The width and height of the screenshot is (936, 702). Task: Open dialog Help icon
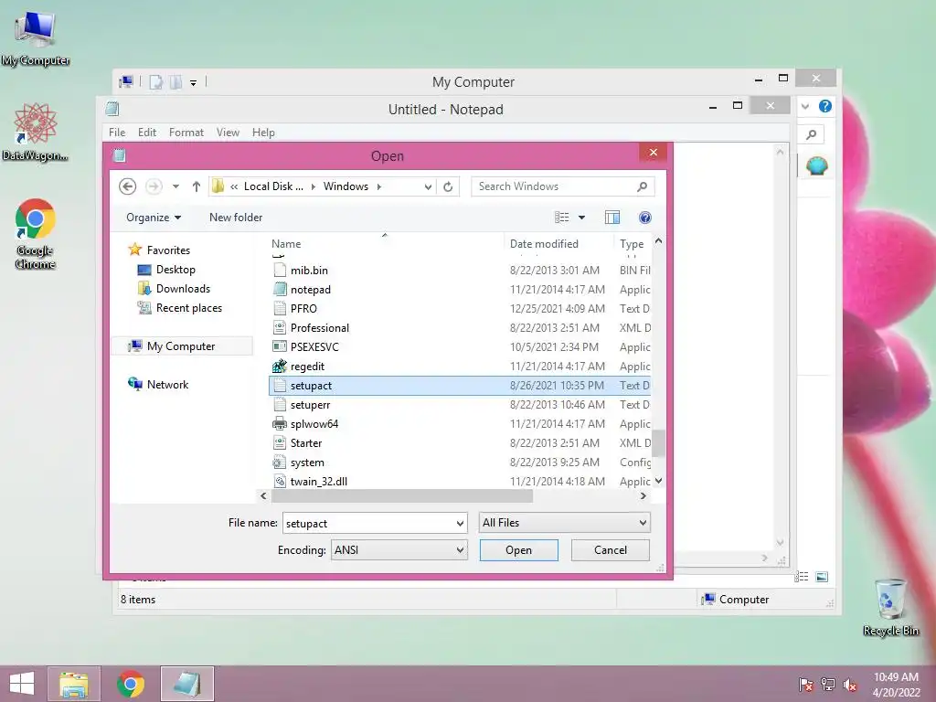tap(644, 218)
